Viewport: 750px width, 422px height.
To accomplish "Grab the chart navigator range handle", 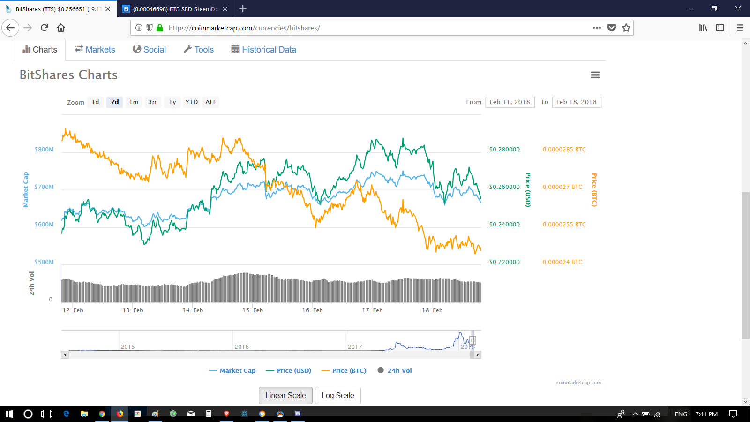I will pyautogui.click(x=472, y=340).
